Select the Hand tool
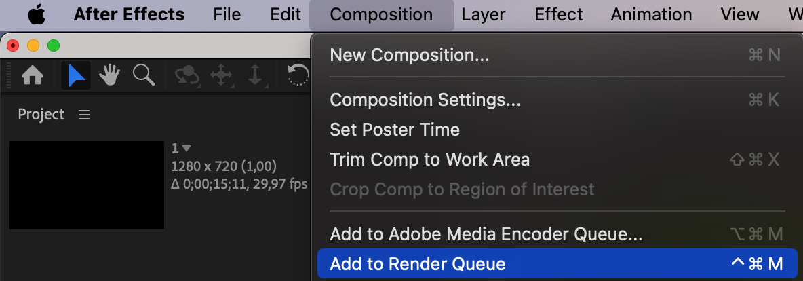The image size is (803, 281). pos(109,75)
